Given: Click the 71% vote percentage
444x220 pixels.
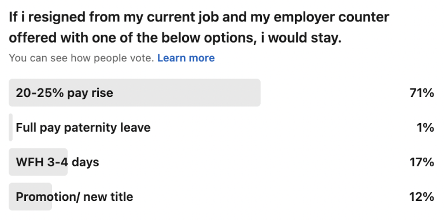Looking at the screenshot, I should click(421, 93).
